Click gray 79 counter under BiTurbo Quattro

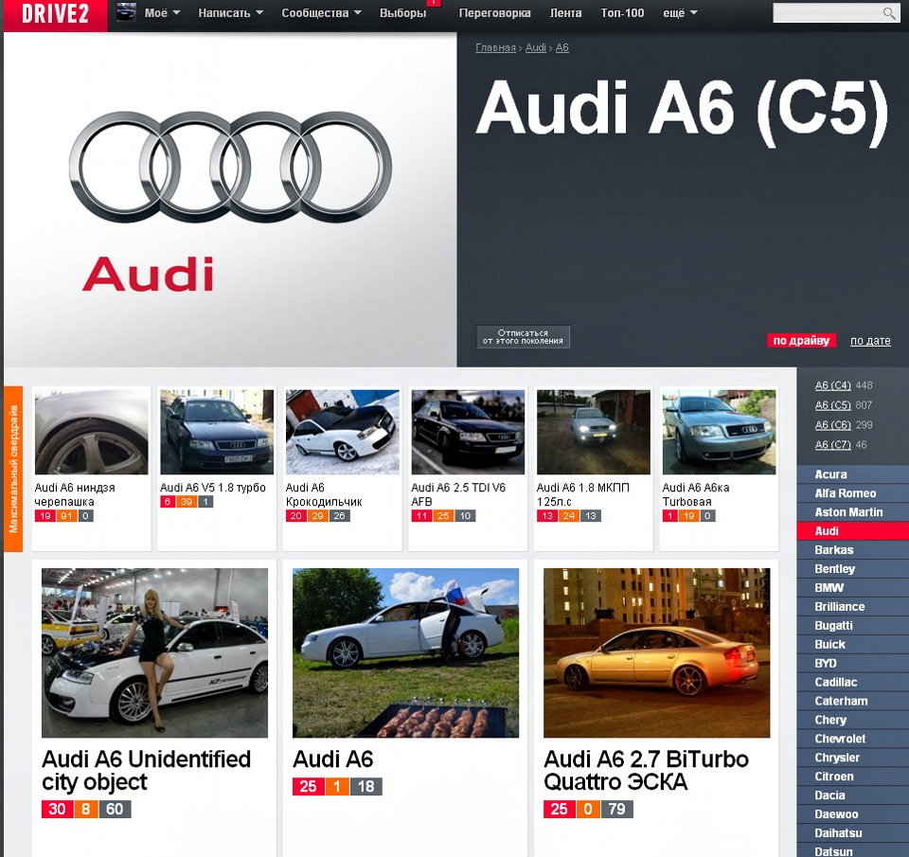pyautogui.click(x=616, y=809)
